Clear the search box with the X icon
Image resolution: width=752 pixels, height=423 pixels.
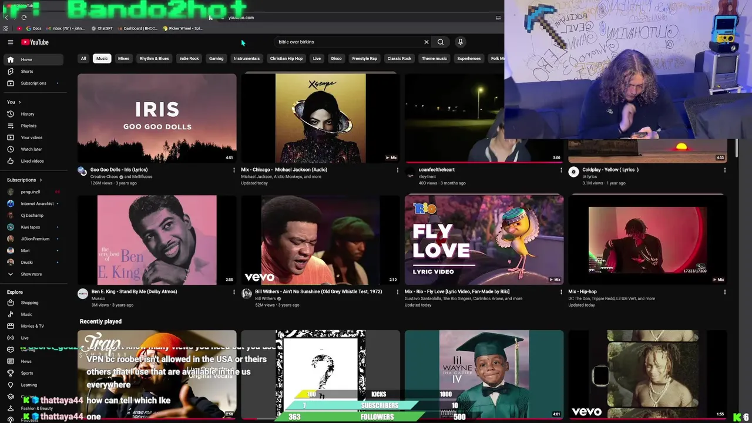[x=427, y=42]
